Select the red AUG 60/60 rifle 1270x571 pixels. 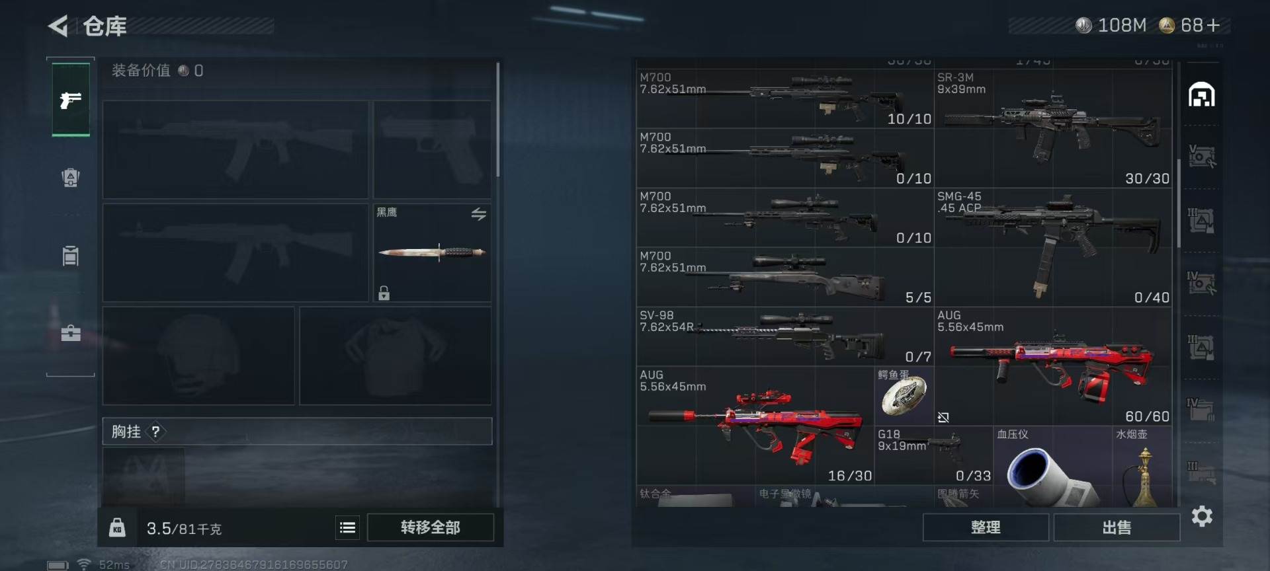(1053, 366)
